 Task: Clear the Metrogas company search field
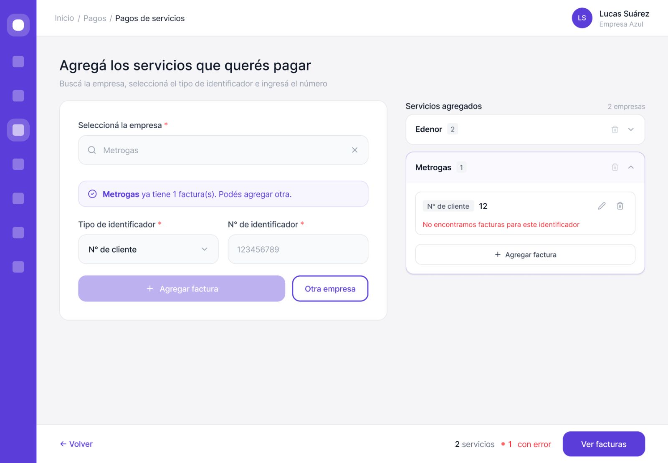click(x=354, y=150)
